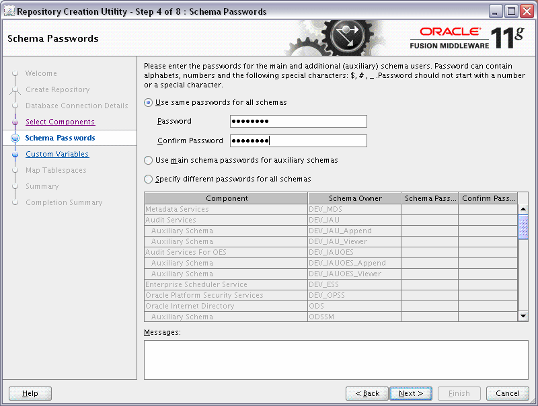Open the Help dialog

(30, 393)
